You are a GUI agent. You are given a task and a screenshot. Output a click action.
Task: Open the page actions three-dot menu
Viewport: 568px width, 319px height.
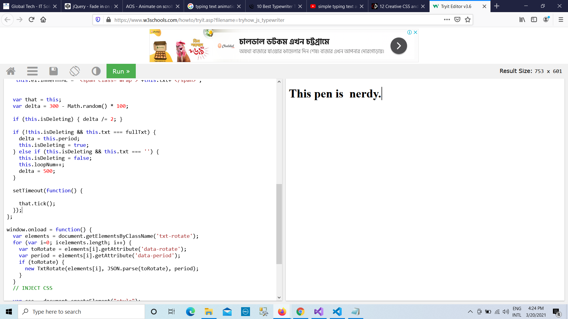point(447,20)
